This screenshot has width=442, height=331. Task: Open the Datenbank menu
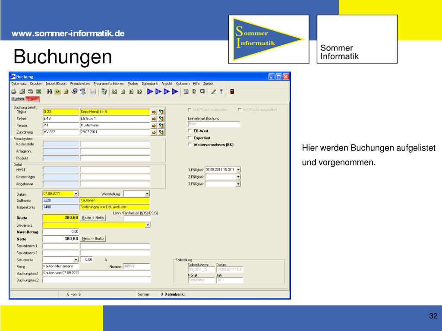click(150, 84)
